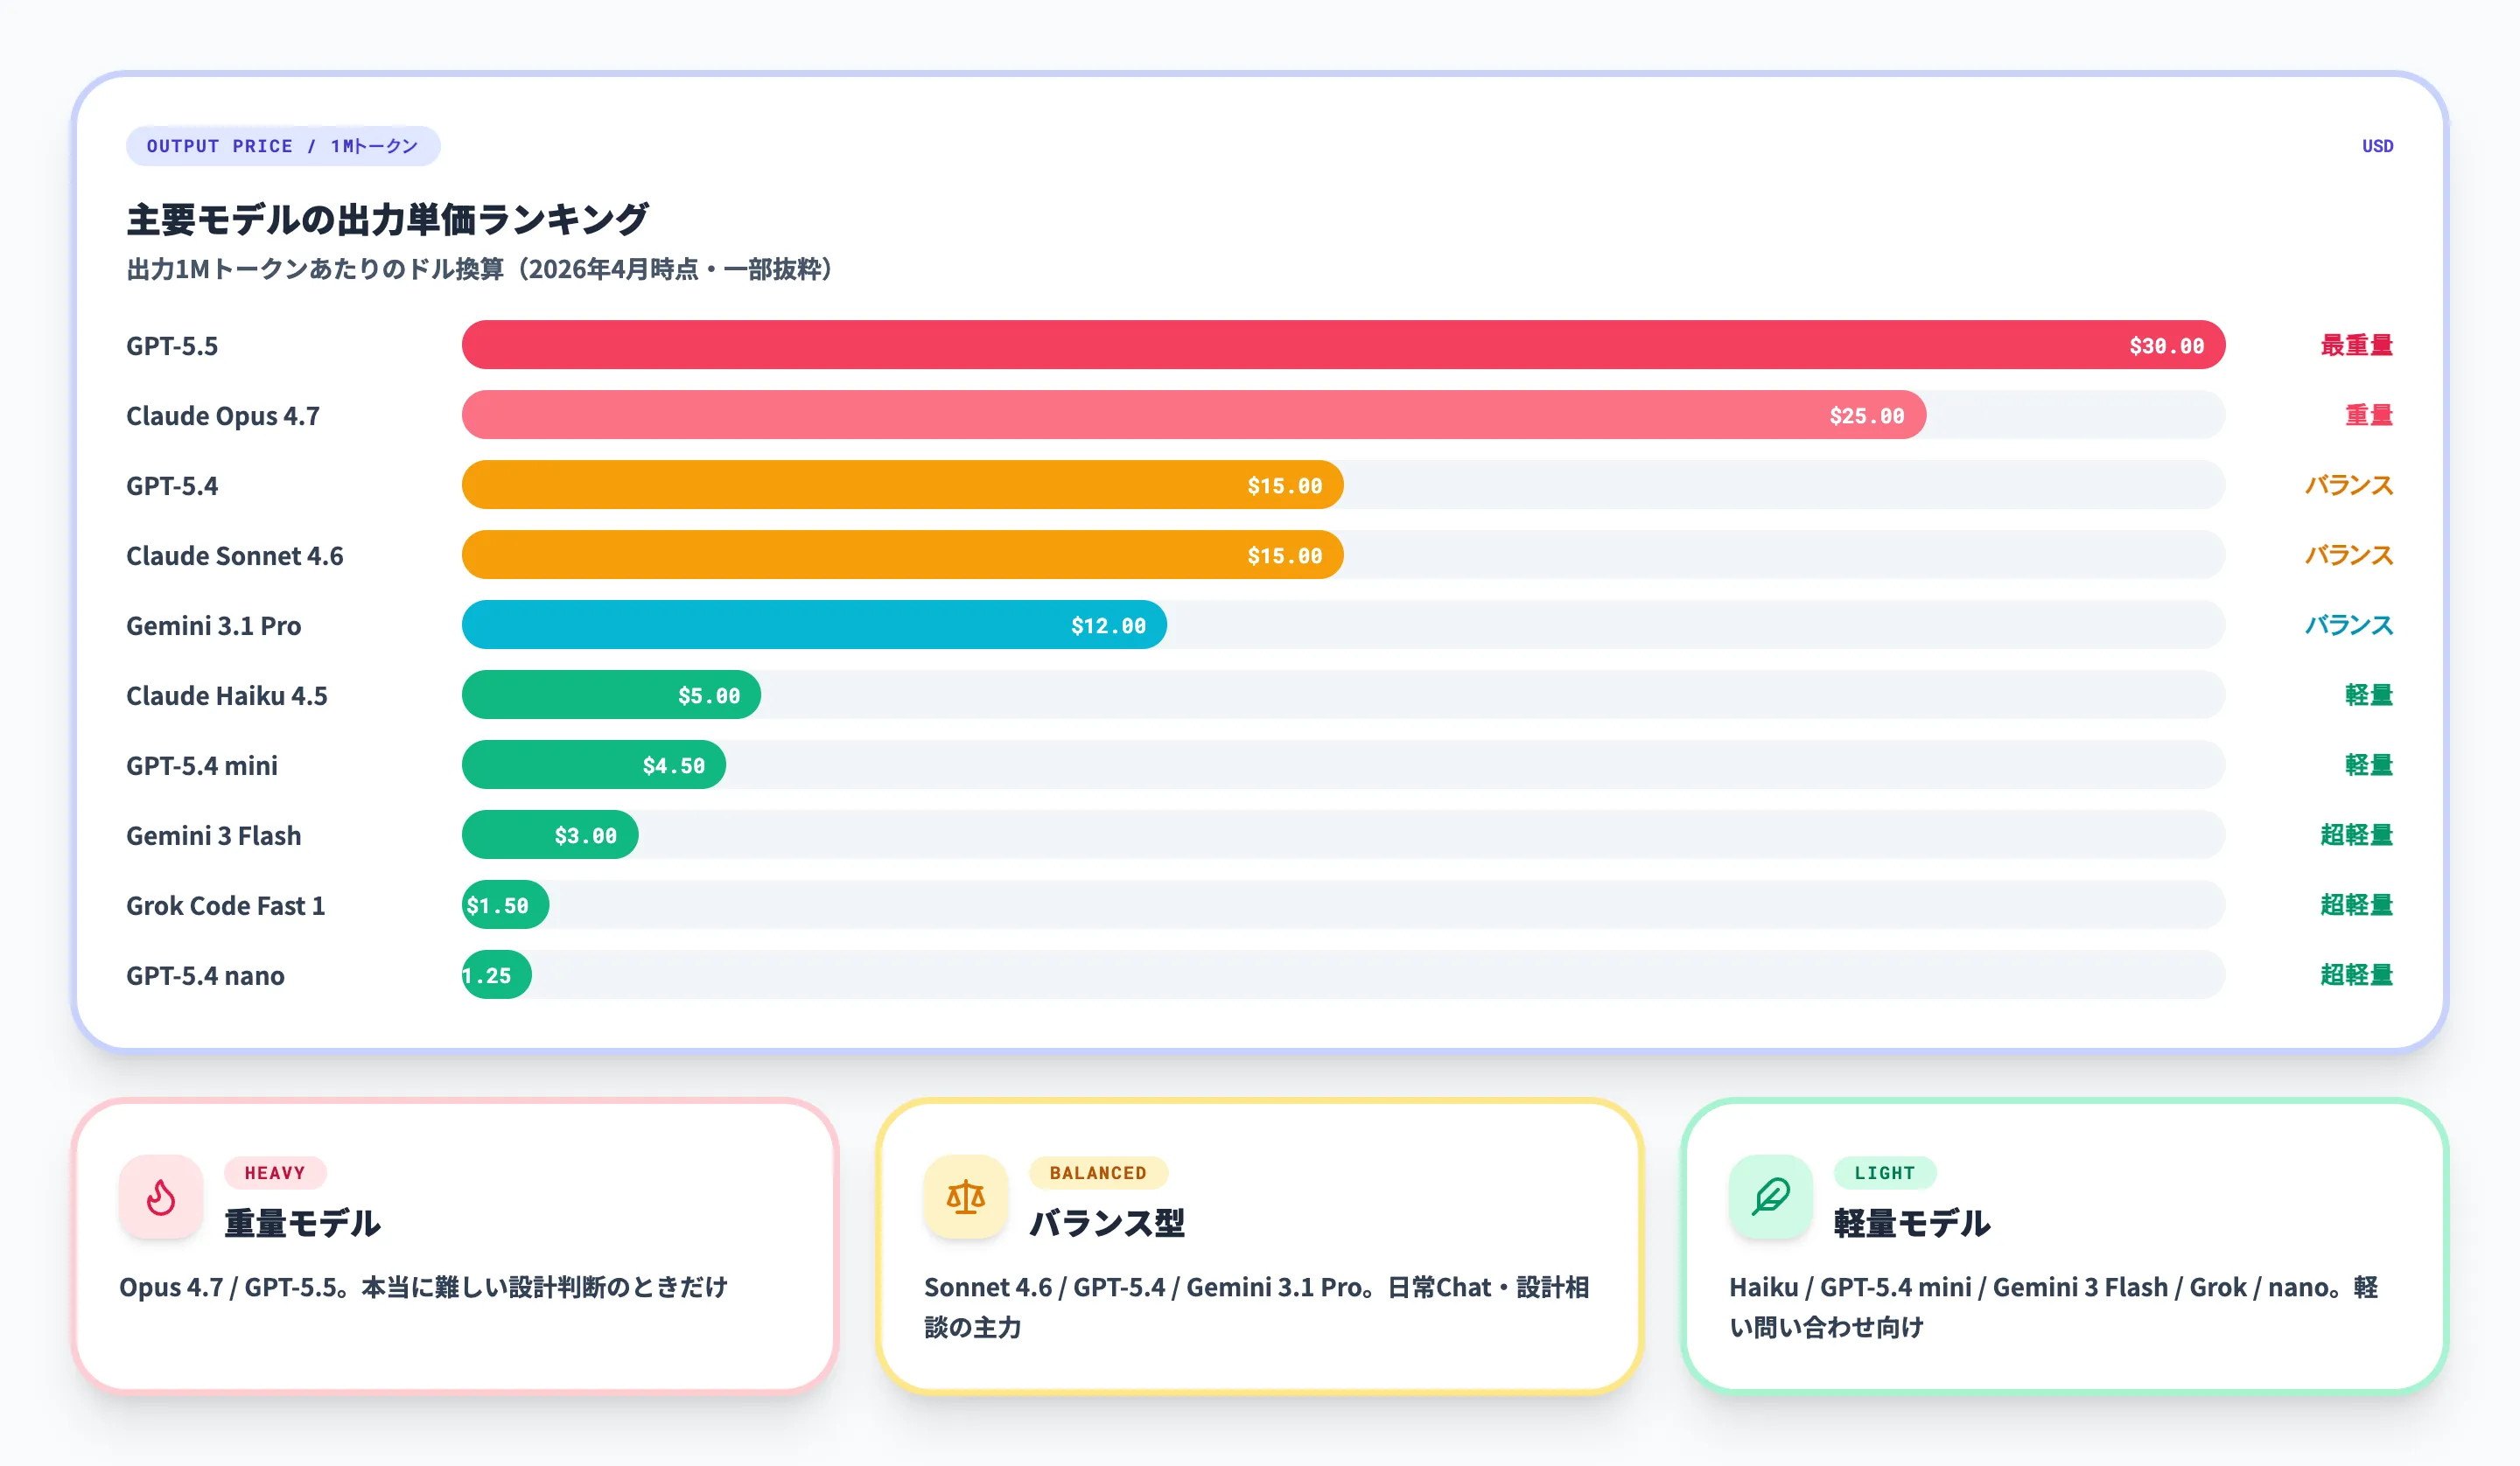The image size is (2520, 1466).
Task: Click the バランス tag on Claude Sonnet 4.6 row
Action: pyautogui.click(x=2349, y=555)
